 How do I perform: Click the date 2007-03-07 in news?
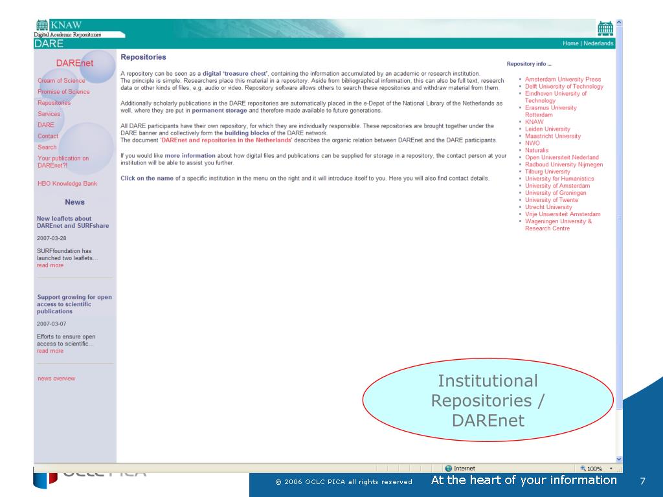click(52, 324)
